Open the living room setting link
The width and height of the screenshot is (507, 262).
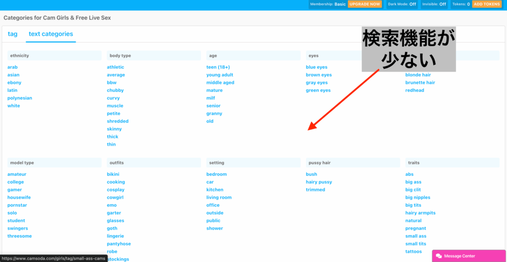pyautogui.click(x=219, y=197)
